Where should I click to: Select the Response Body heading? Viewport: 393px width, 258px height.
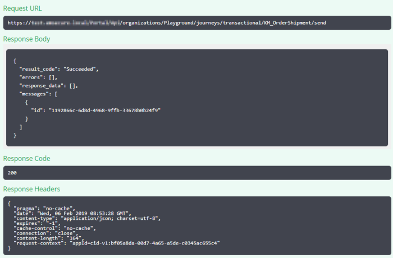coord(26,39)
